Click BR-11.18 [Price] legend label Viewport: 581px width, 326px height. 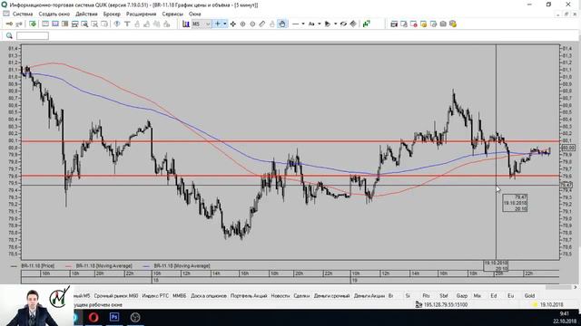(38, 265)
